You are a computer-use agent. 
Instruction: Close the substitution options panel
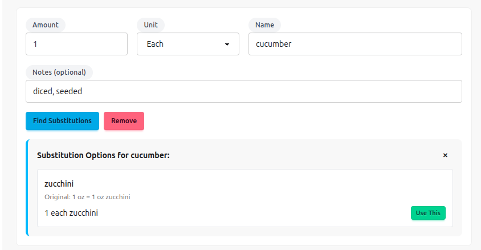pyautogui.click(x=445, y=155)
